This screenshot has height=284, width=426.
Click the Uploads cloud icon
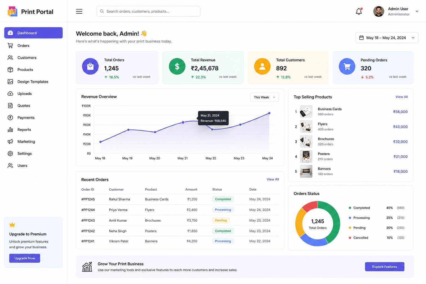10,93
